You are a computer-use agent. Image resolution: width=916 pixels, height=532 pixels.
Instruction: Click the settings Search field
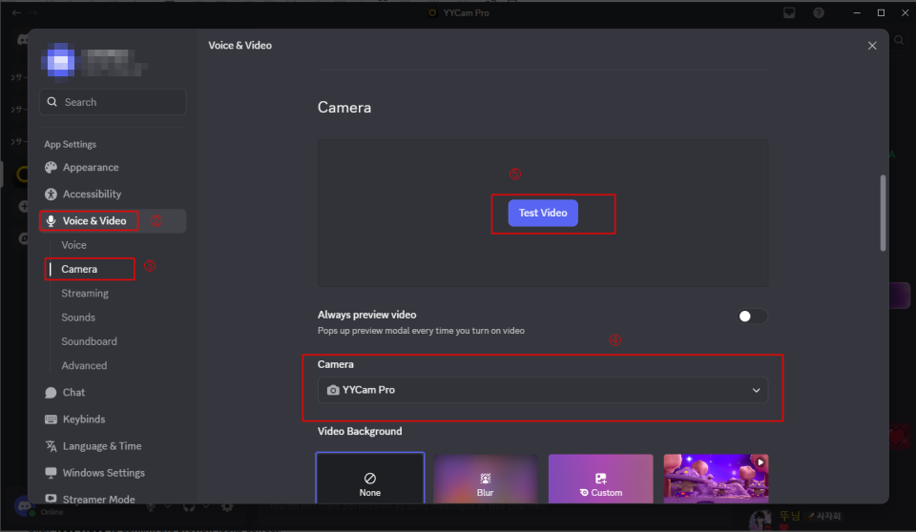113,102
